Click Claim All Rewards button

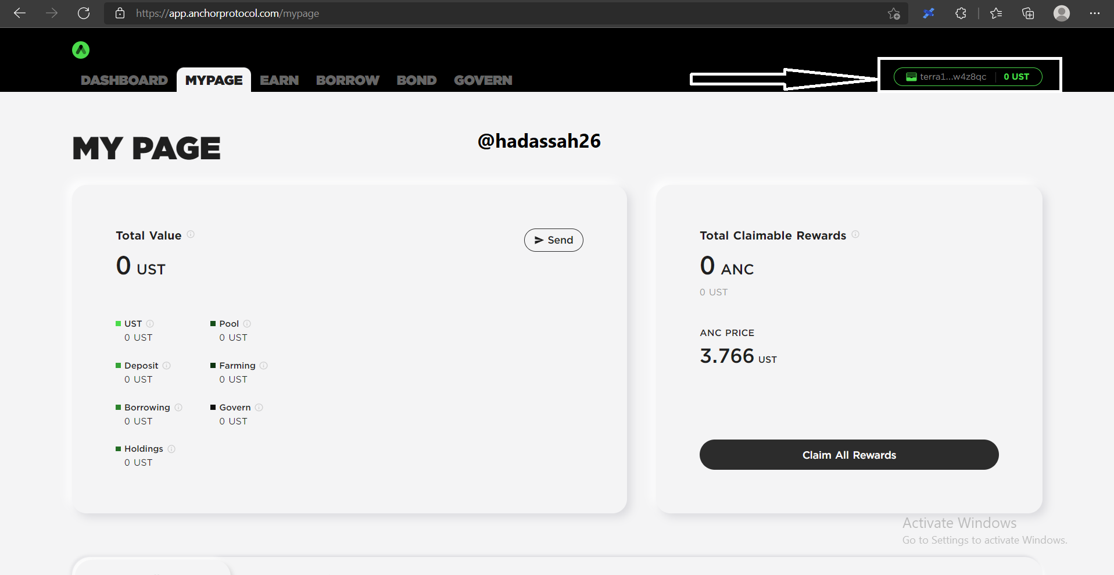pos(849,455)
